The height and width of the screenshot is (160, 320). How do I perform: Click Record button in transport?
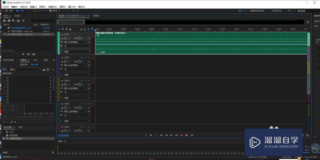(181, 135)
